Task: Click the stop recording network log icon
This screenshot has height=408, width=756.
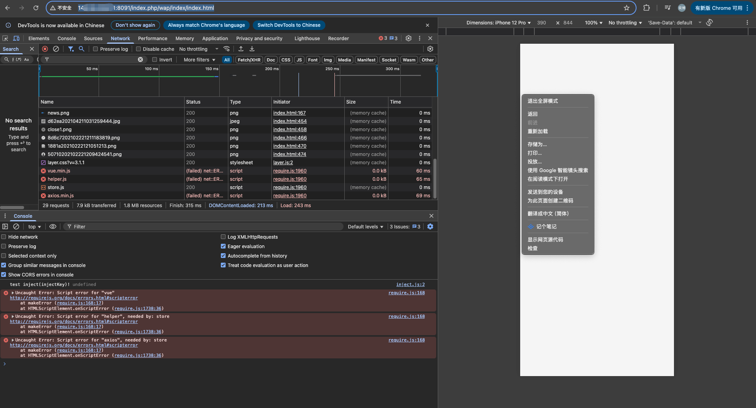Action: click(x=45, y=49)
